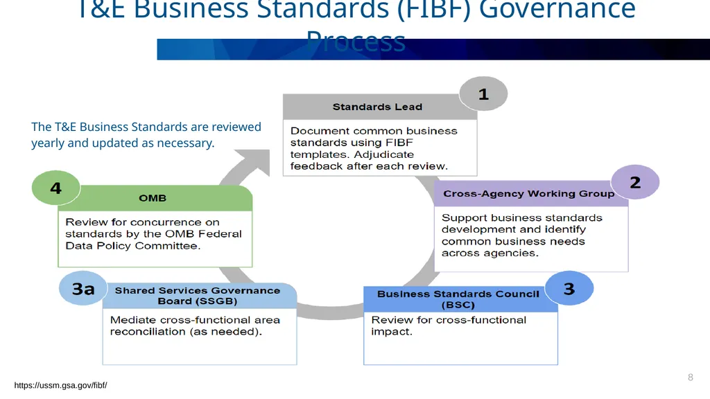The width and height of the screenshot is (710, 399).
Task: Click the number 2 purple circle badge
Action: [x=635, y=182]
